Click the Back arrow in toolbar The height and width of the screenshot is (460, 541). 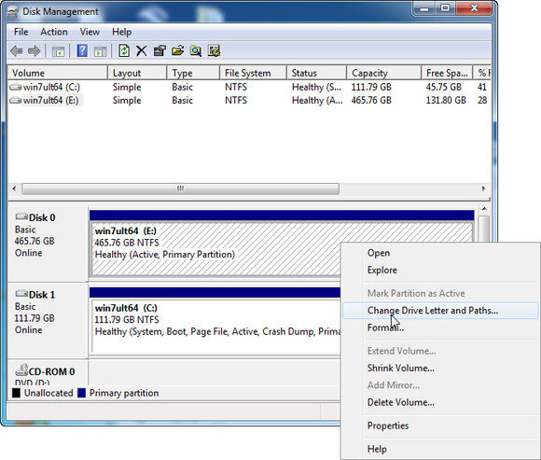click(x=17, y=51)
